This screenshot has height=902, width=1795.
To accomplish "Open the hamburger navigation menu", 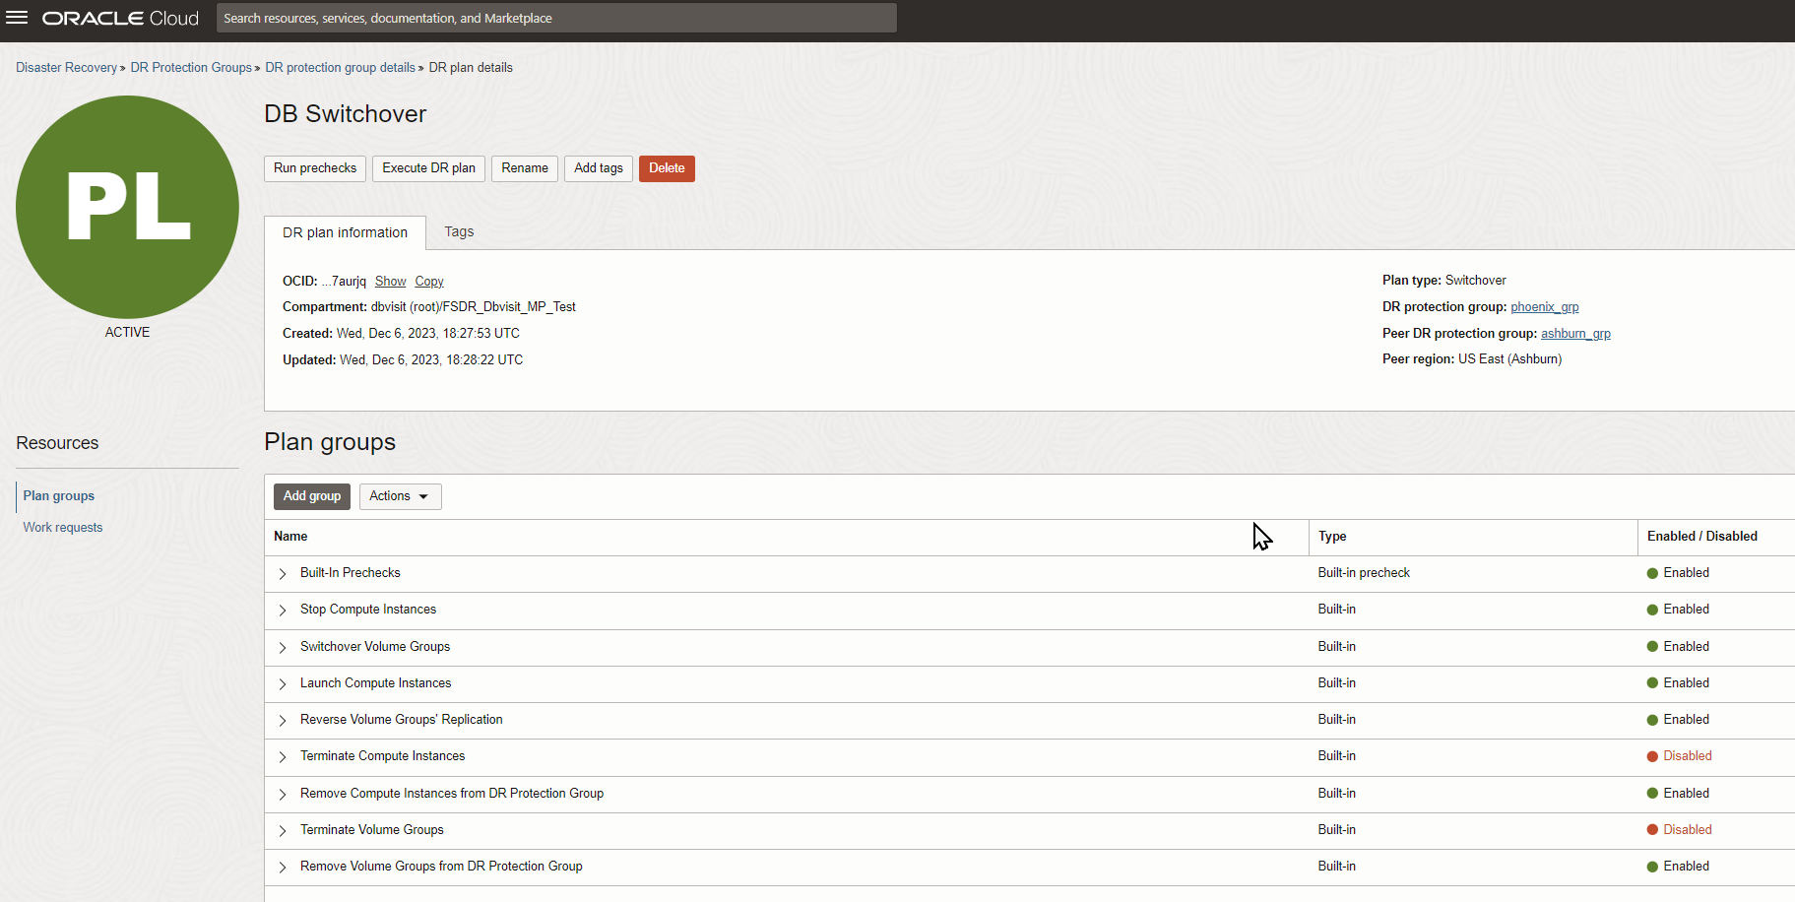I will click(17, 18).
